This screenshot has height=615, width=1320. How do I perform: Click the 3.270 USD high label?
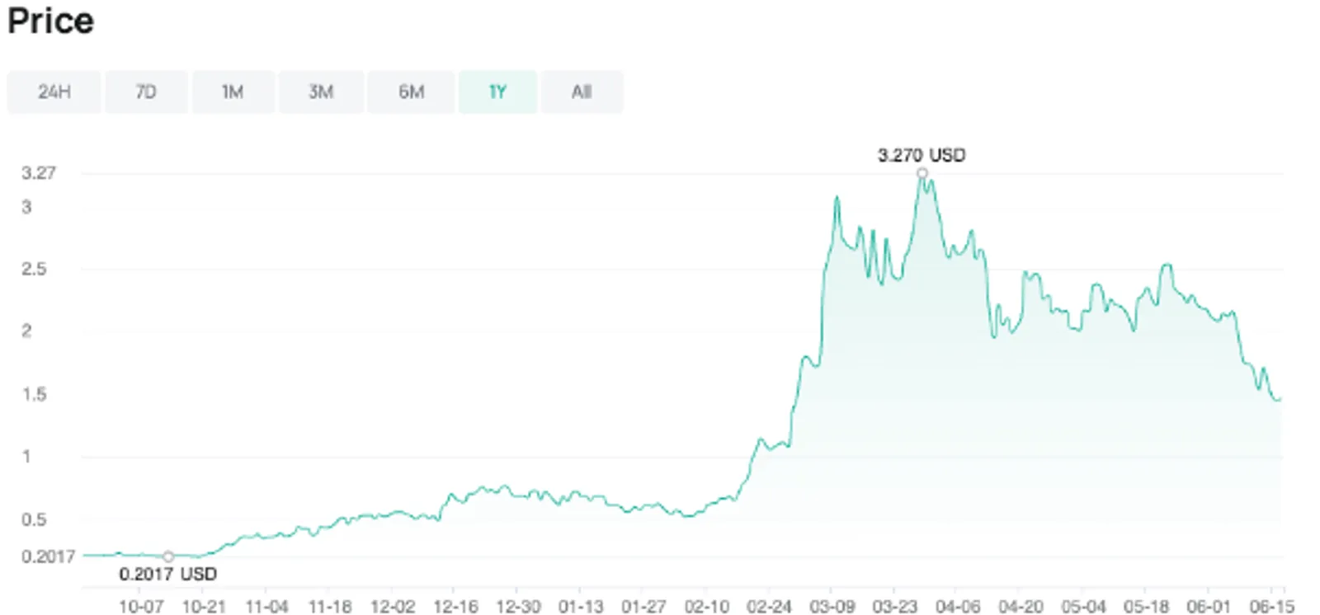tap(922, 155)
